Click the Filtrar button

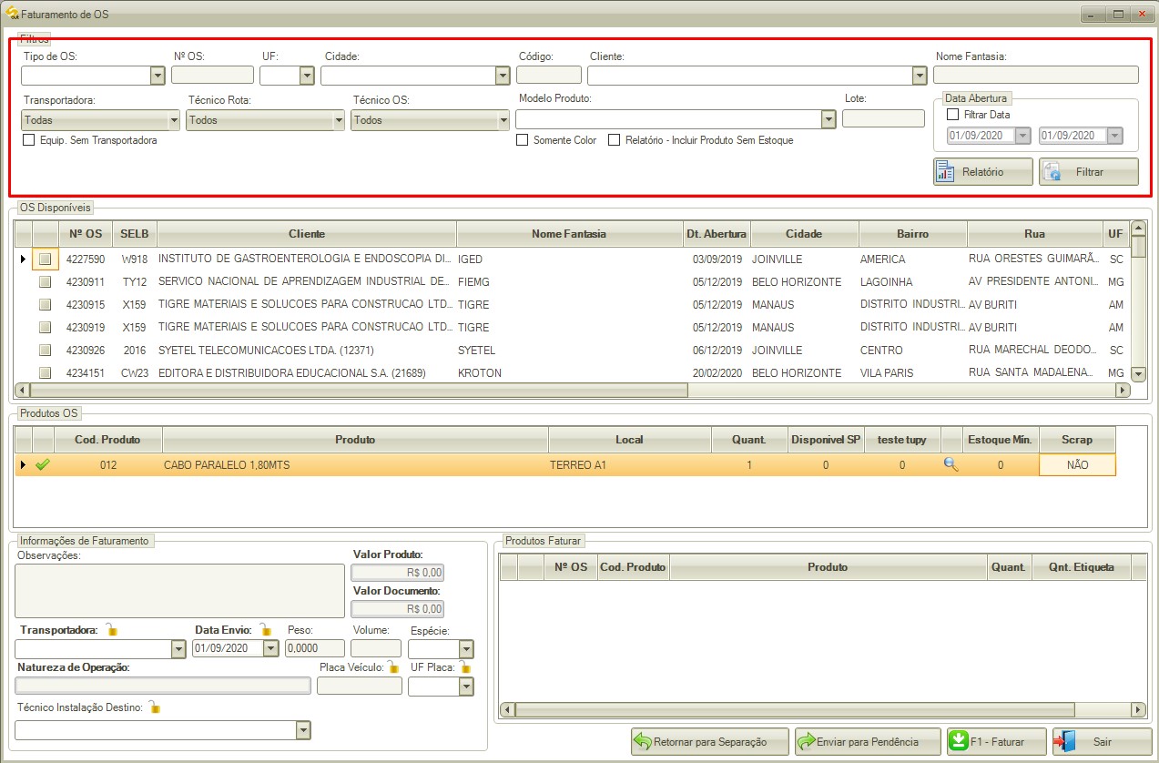(x=1089, y=171)
